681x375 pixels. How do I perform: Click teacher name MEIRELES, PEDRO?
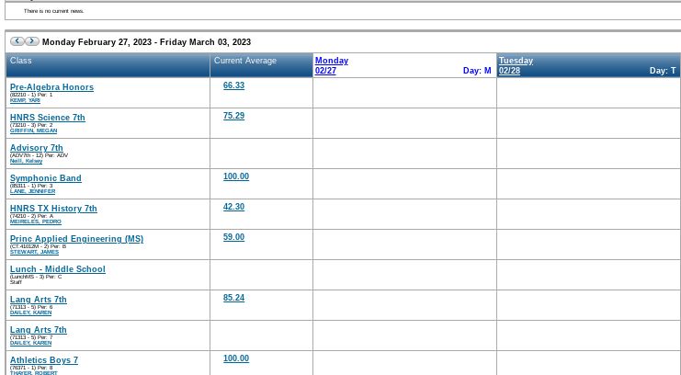click(36, 222)
